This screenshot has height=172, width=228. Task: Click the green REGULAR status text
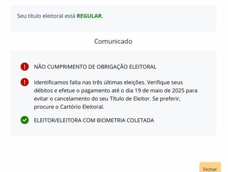pos(89,16)
